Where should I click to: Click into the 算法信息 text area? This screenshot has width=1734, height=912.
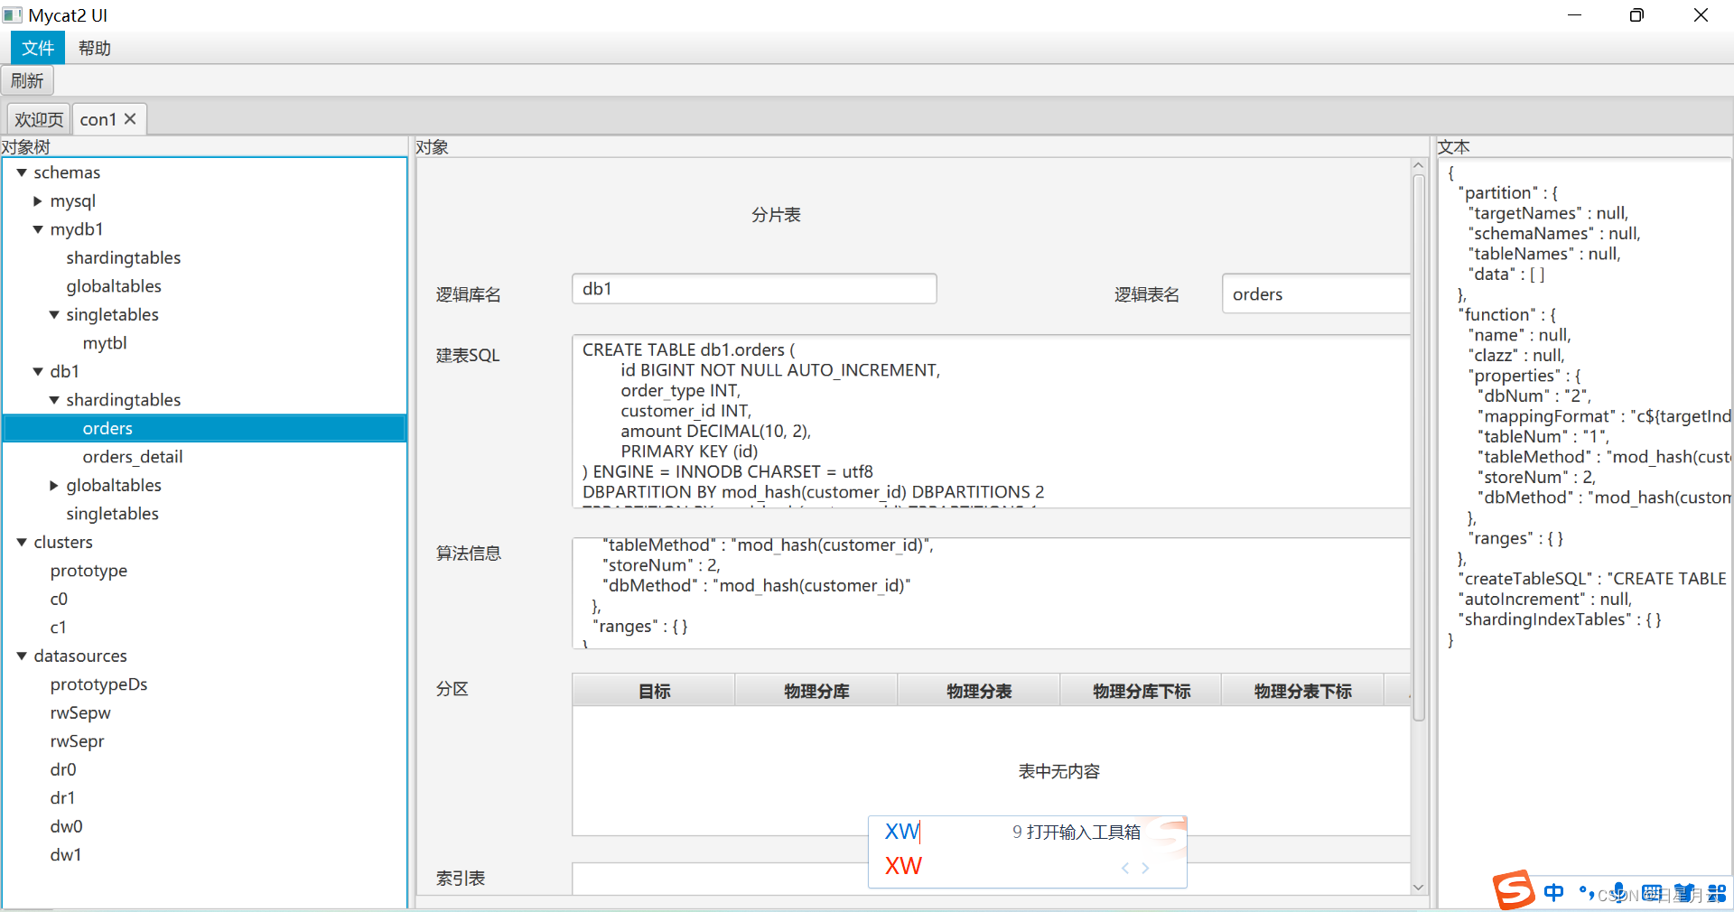point(991,593)
